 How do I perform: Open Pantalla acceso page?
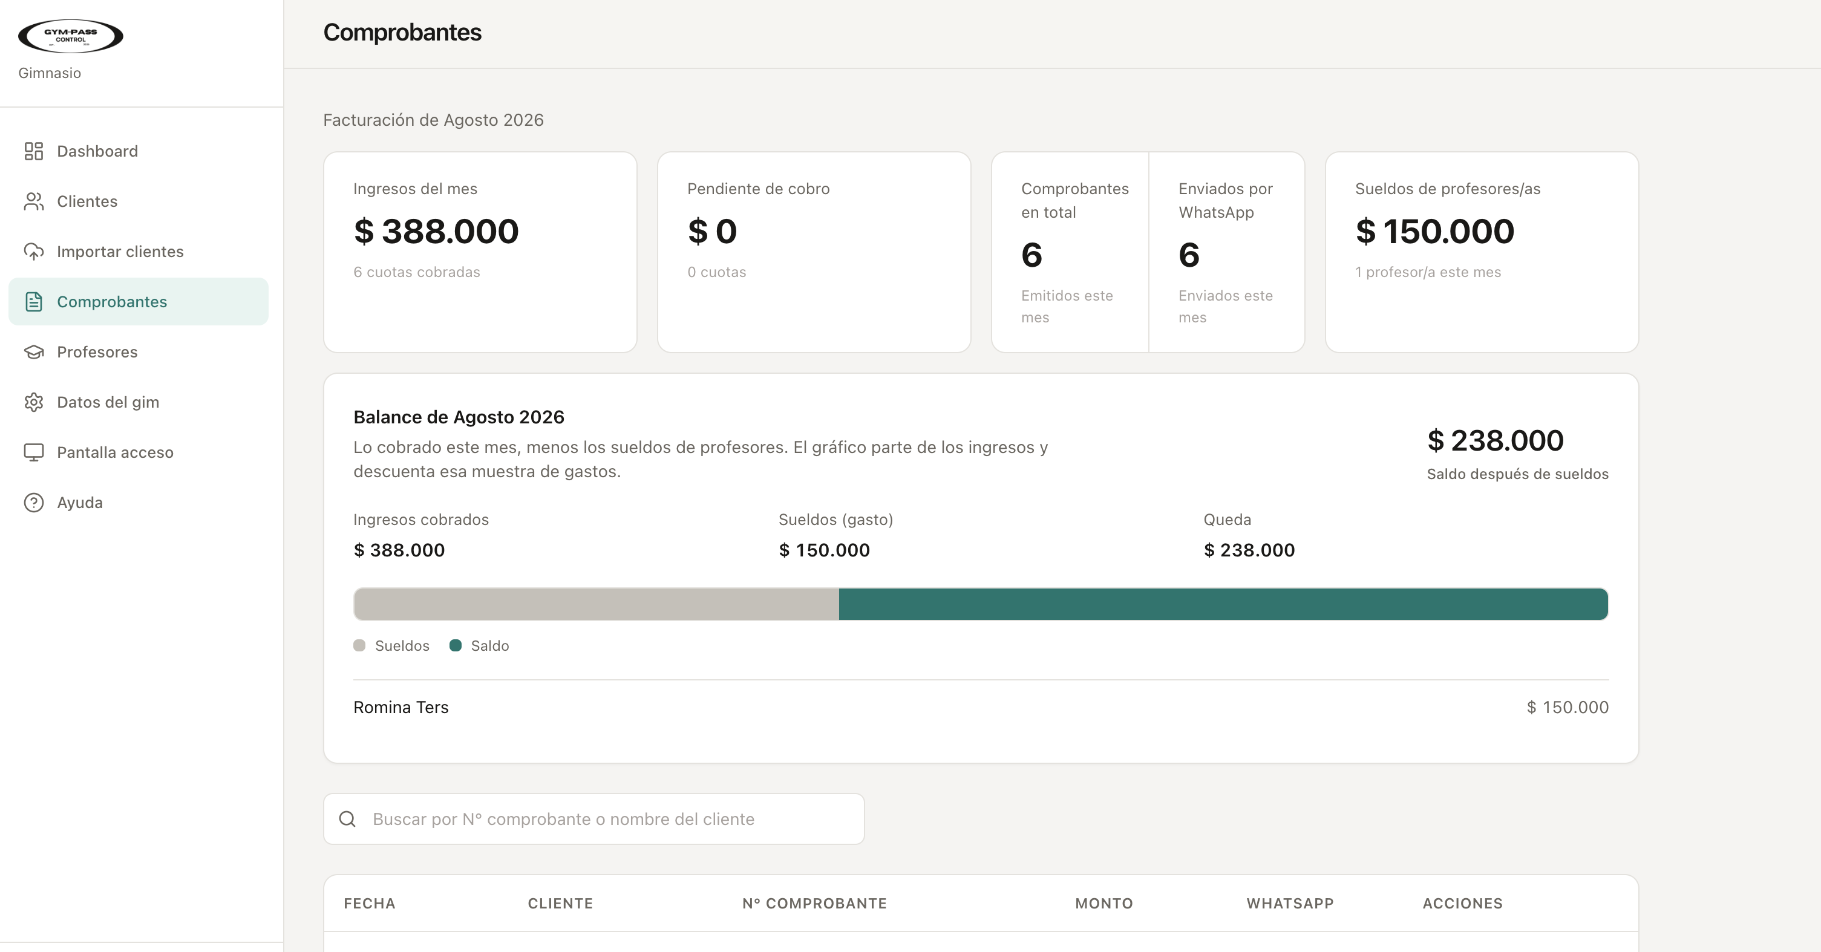pyautogui.click(x=139, y=452)
